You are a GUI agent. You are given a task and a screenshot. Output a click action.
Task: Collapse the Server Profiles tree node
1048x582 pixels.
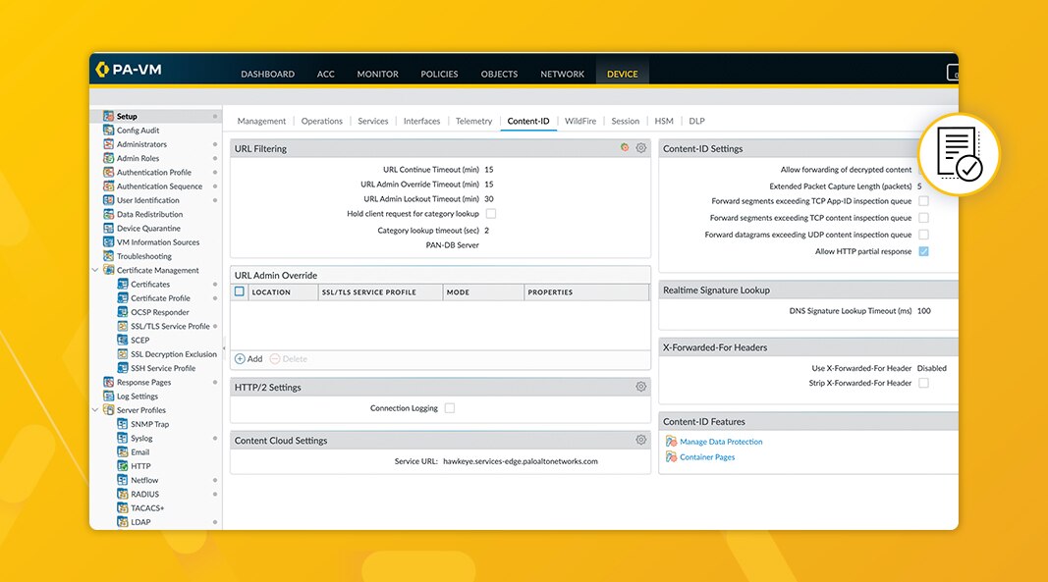click(x=95, y=410)
